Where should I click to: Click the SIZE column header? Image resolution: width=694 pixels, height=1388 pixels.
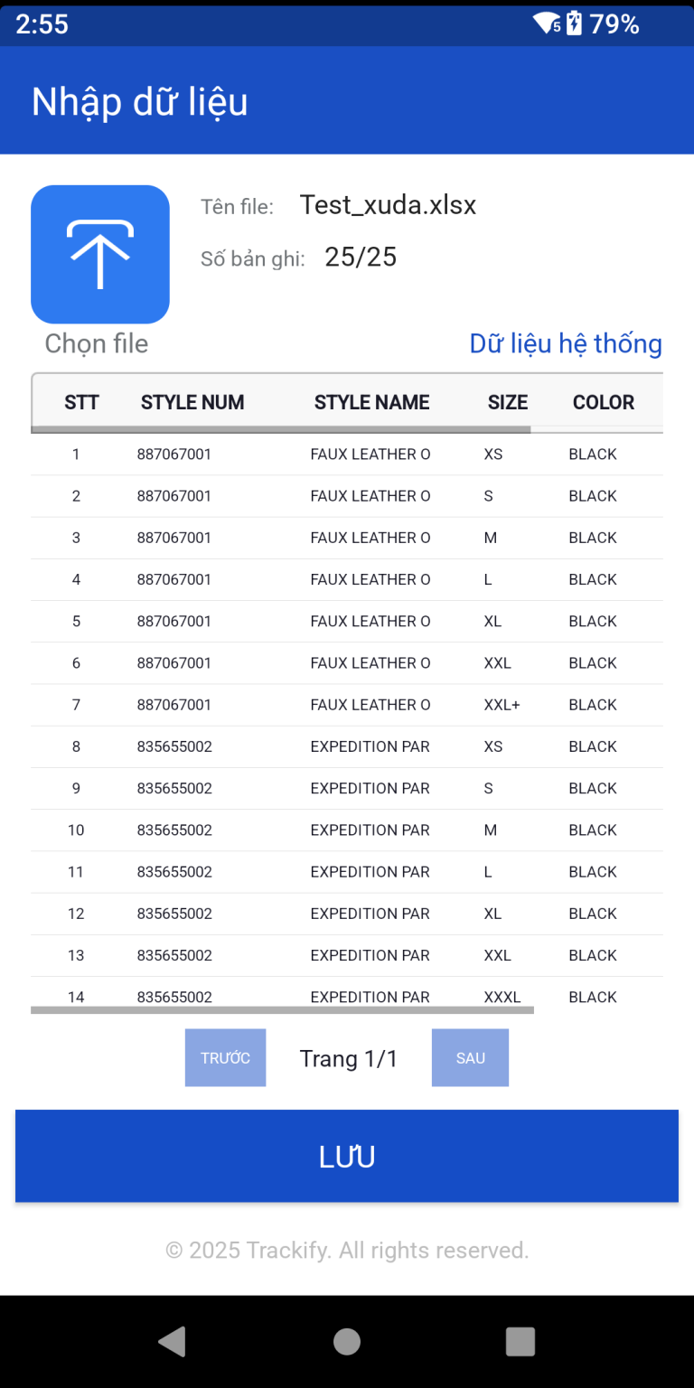[x=508, y=402]
